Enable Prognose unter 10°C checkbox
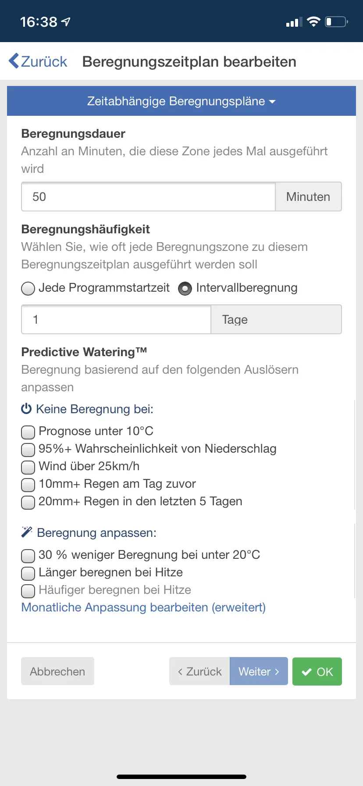 tap(28, 432)
